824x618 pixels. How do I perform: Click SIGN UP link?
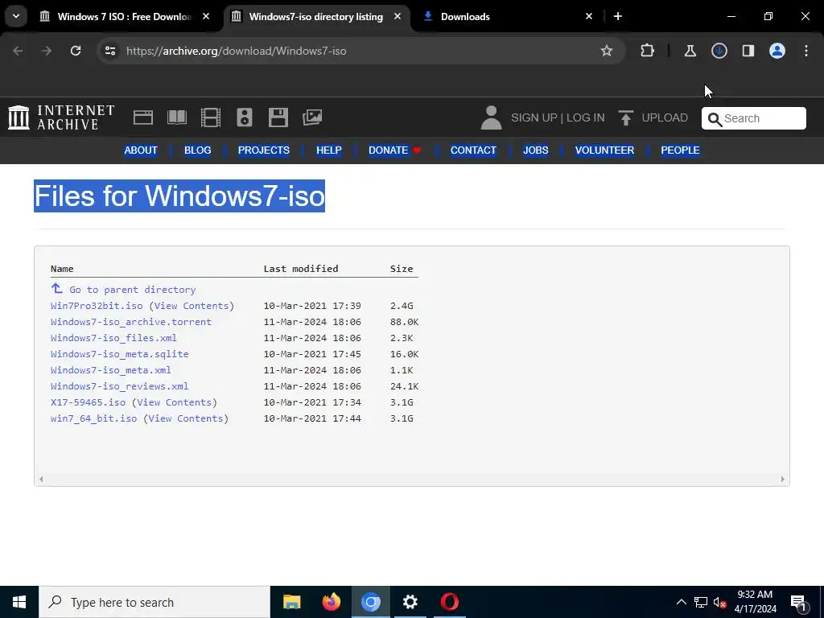pyautogui.click(x=534, y=117)
